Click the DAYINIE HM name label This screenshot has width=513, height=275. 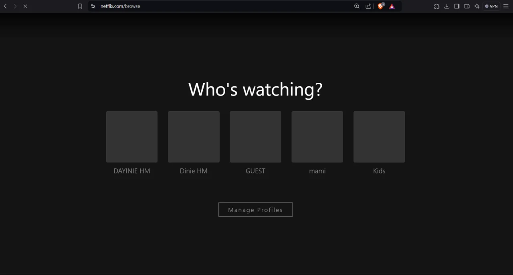(x=132, y=171)
